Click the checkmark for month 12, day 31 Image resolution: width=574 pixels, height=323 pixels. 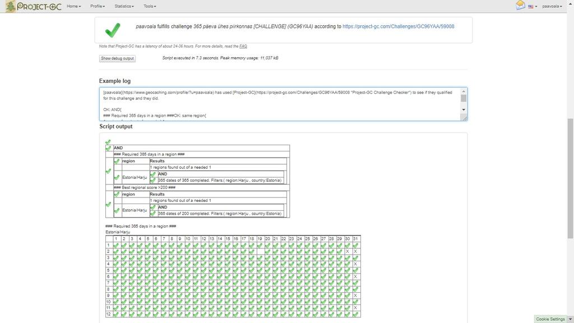355,314
